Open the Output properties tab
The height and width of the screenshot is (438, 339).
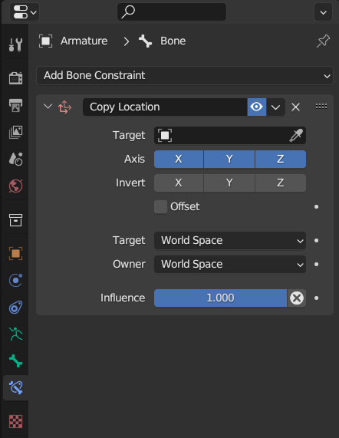point(15,105)
